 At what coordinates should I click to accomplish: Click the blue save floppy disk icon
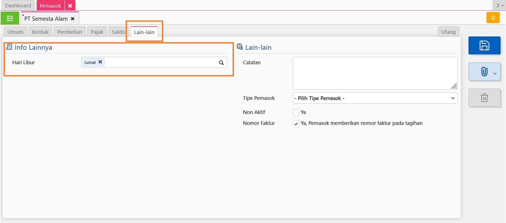[484, 45]
